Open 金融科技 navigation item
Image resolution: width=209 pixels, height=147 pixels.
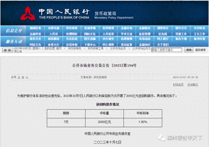(35, 34)
